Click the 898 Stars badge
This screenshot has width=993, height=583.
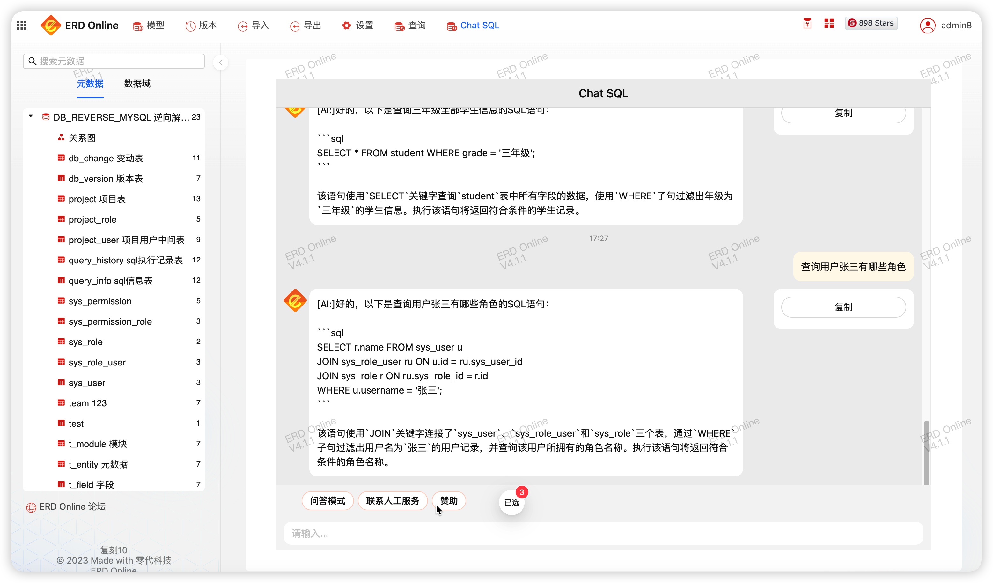[x=871, y=23]
